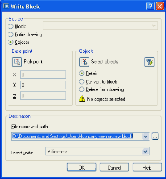Open the Quick Select filter icon
Viewport: 166px width, 179px height.
point(149,62)
